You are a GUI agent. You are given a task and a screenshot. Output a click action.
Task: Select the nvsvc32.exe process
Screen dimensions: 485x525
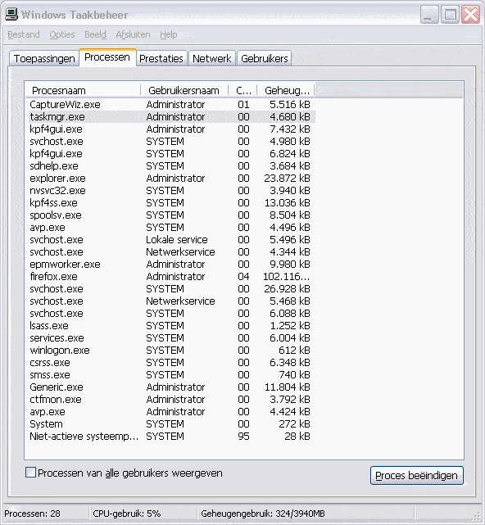click(x=171, y=191)
